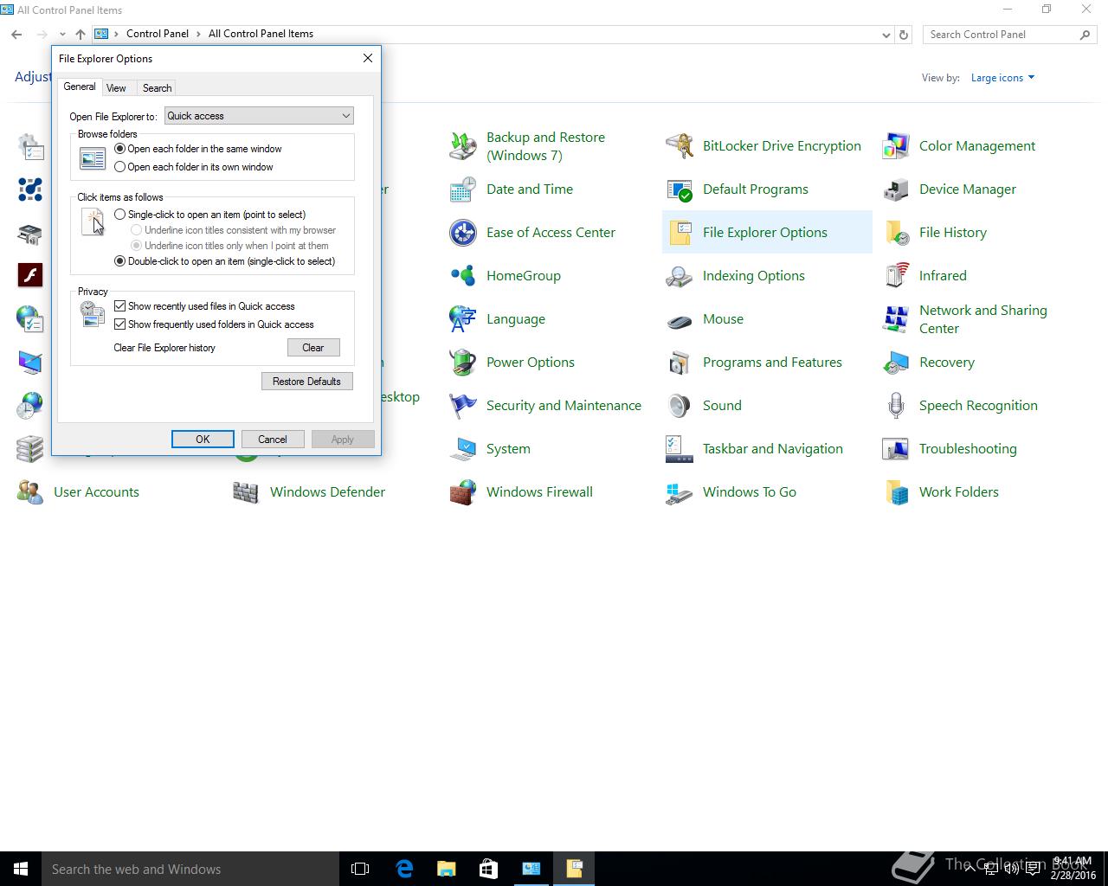
Task: Expand the address bar history dropdown
Action: coord(886,35)
